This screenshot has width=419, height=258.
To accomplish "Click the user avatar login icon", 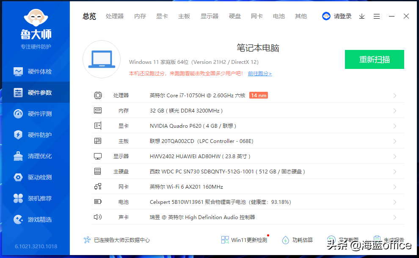I will (326, 16).
